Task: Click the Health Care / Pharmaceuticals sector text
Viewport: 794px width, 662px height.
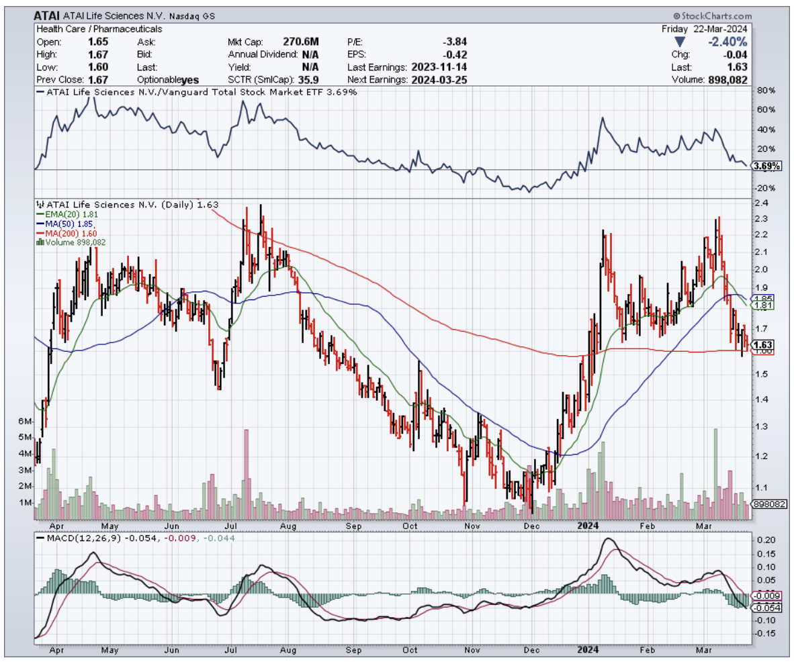Action: [99, 29]
